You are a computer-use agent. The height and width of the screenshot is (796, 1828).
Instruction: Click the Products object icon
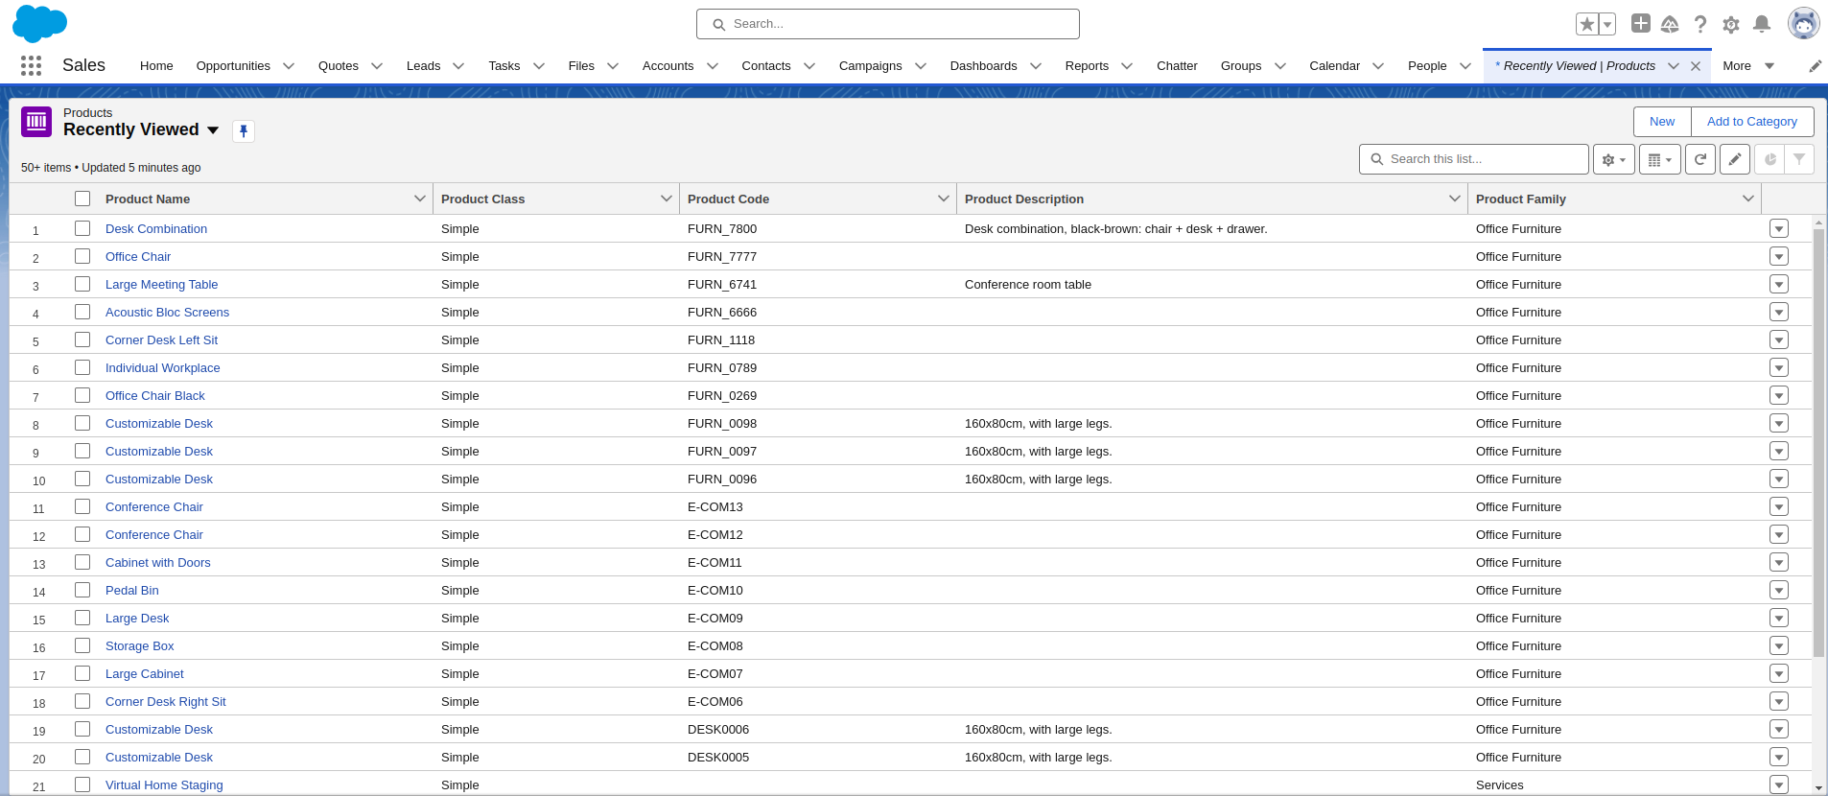(36, 122)
